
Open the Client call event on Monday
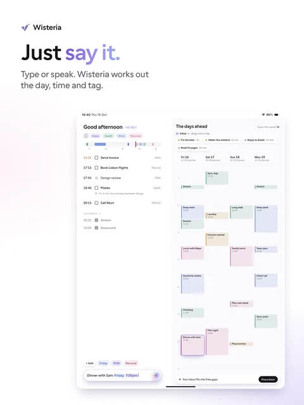tap(266, 280)
